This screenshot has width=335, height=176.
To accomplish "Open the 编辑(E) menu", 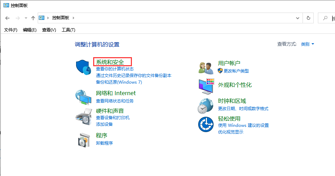I will 30,30.
